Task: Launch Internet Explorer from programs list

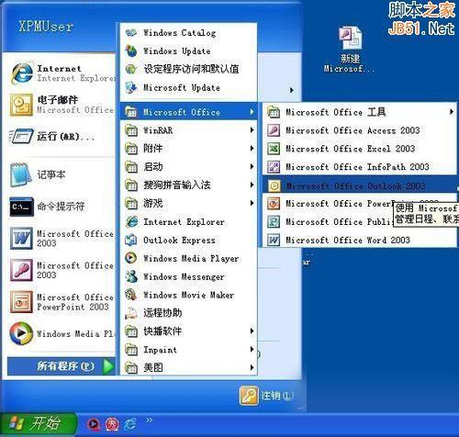Action: (x=188, y=221)
